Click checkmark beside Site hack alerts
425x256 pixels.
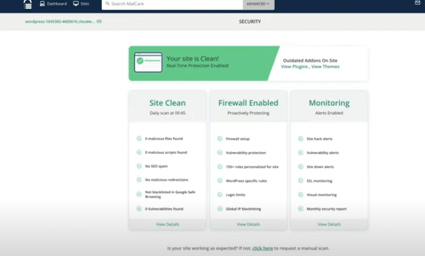(x=300, y=139)
